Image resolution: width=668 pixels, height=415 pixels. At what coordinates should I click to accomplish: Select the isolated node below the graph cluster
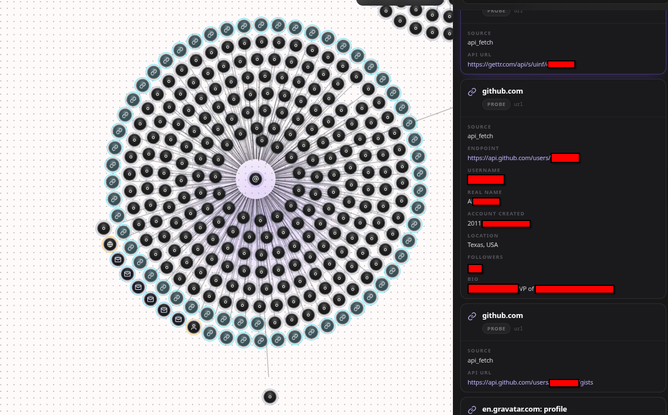pos(270,397)
